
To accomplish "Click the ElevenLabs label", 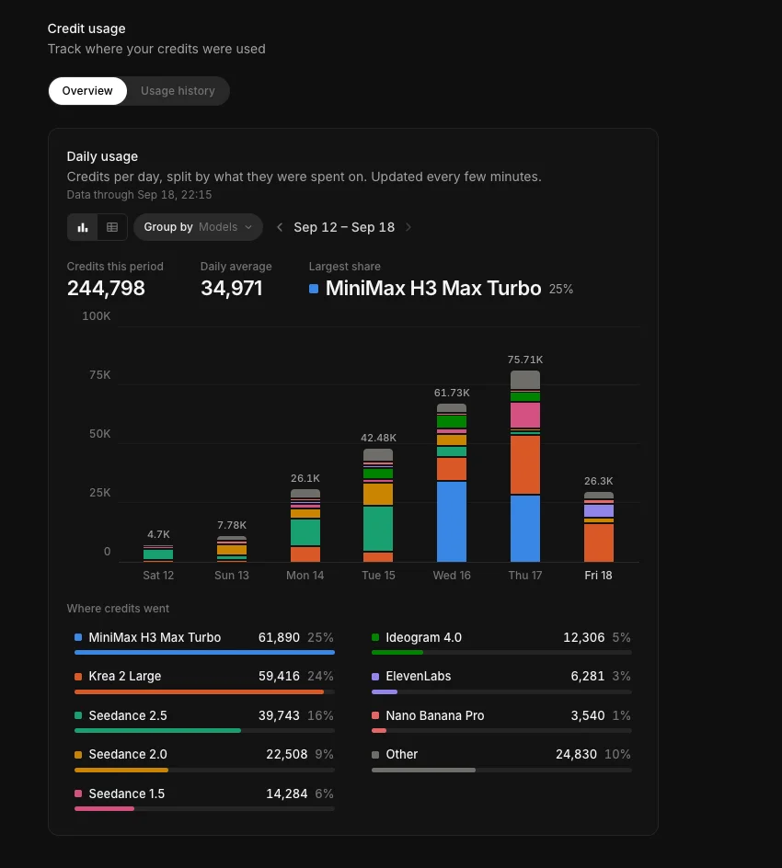I will 418,677.
